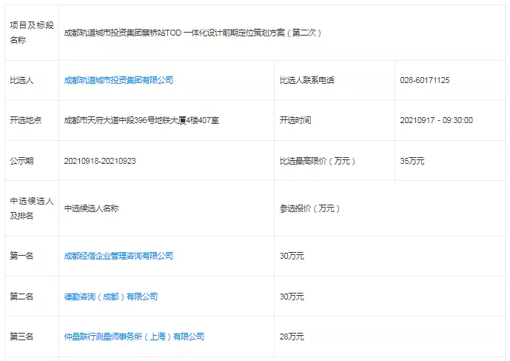Screen dimensions: 510x361
Task: Click the 中选候选人名称 column header
Action: 91,208
